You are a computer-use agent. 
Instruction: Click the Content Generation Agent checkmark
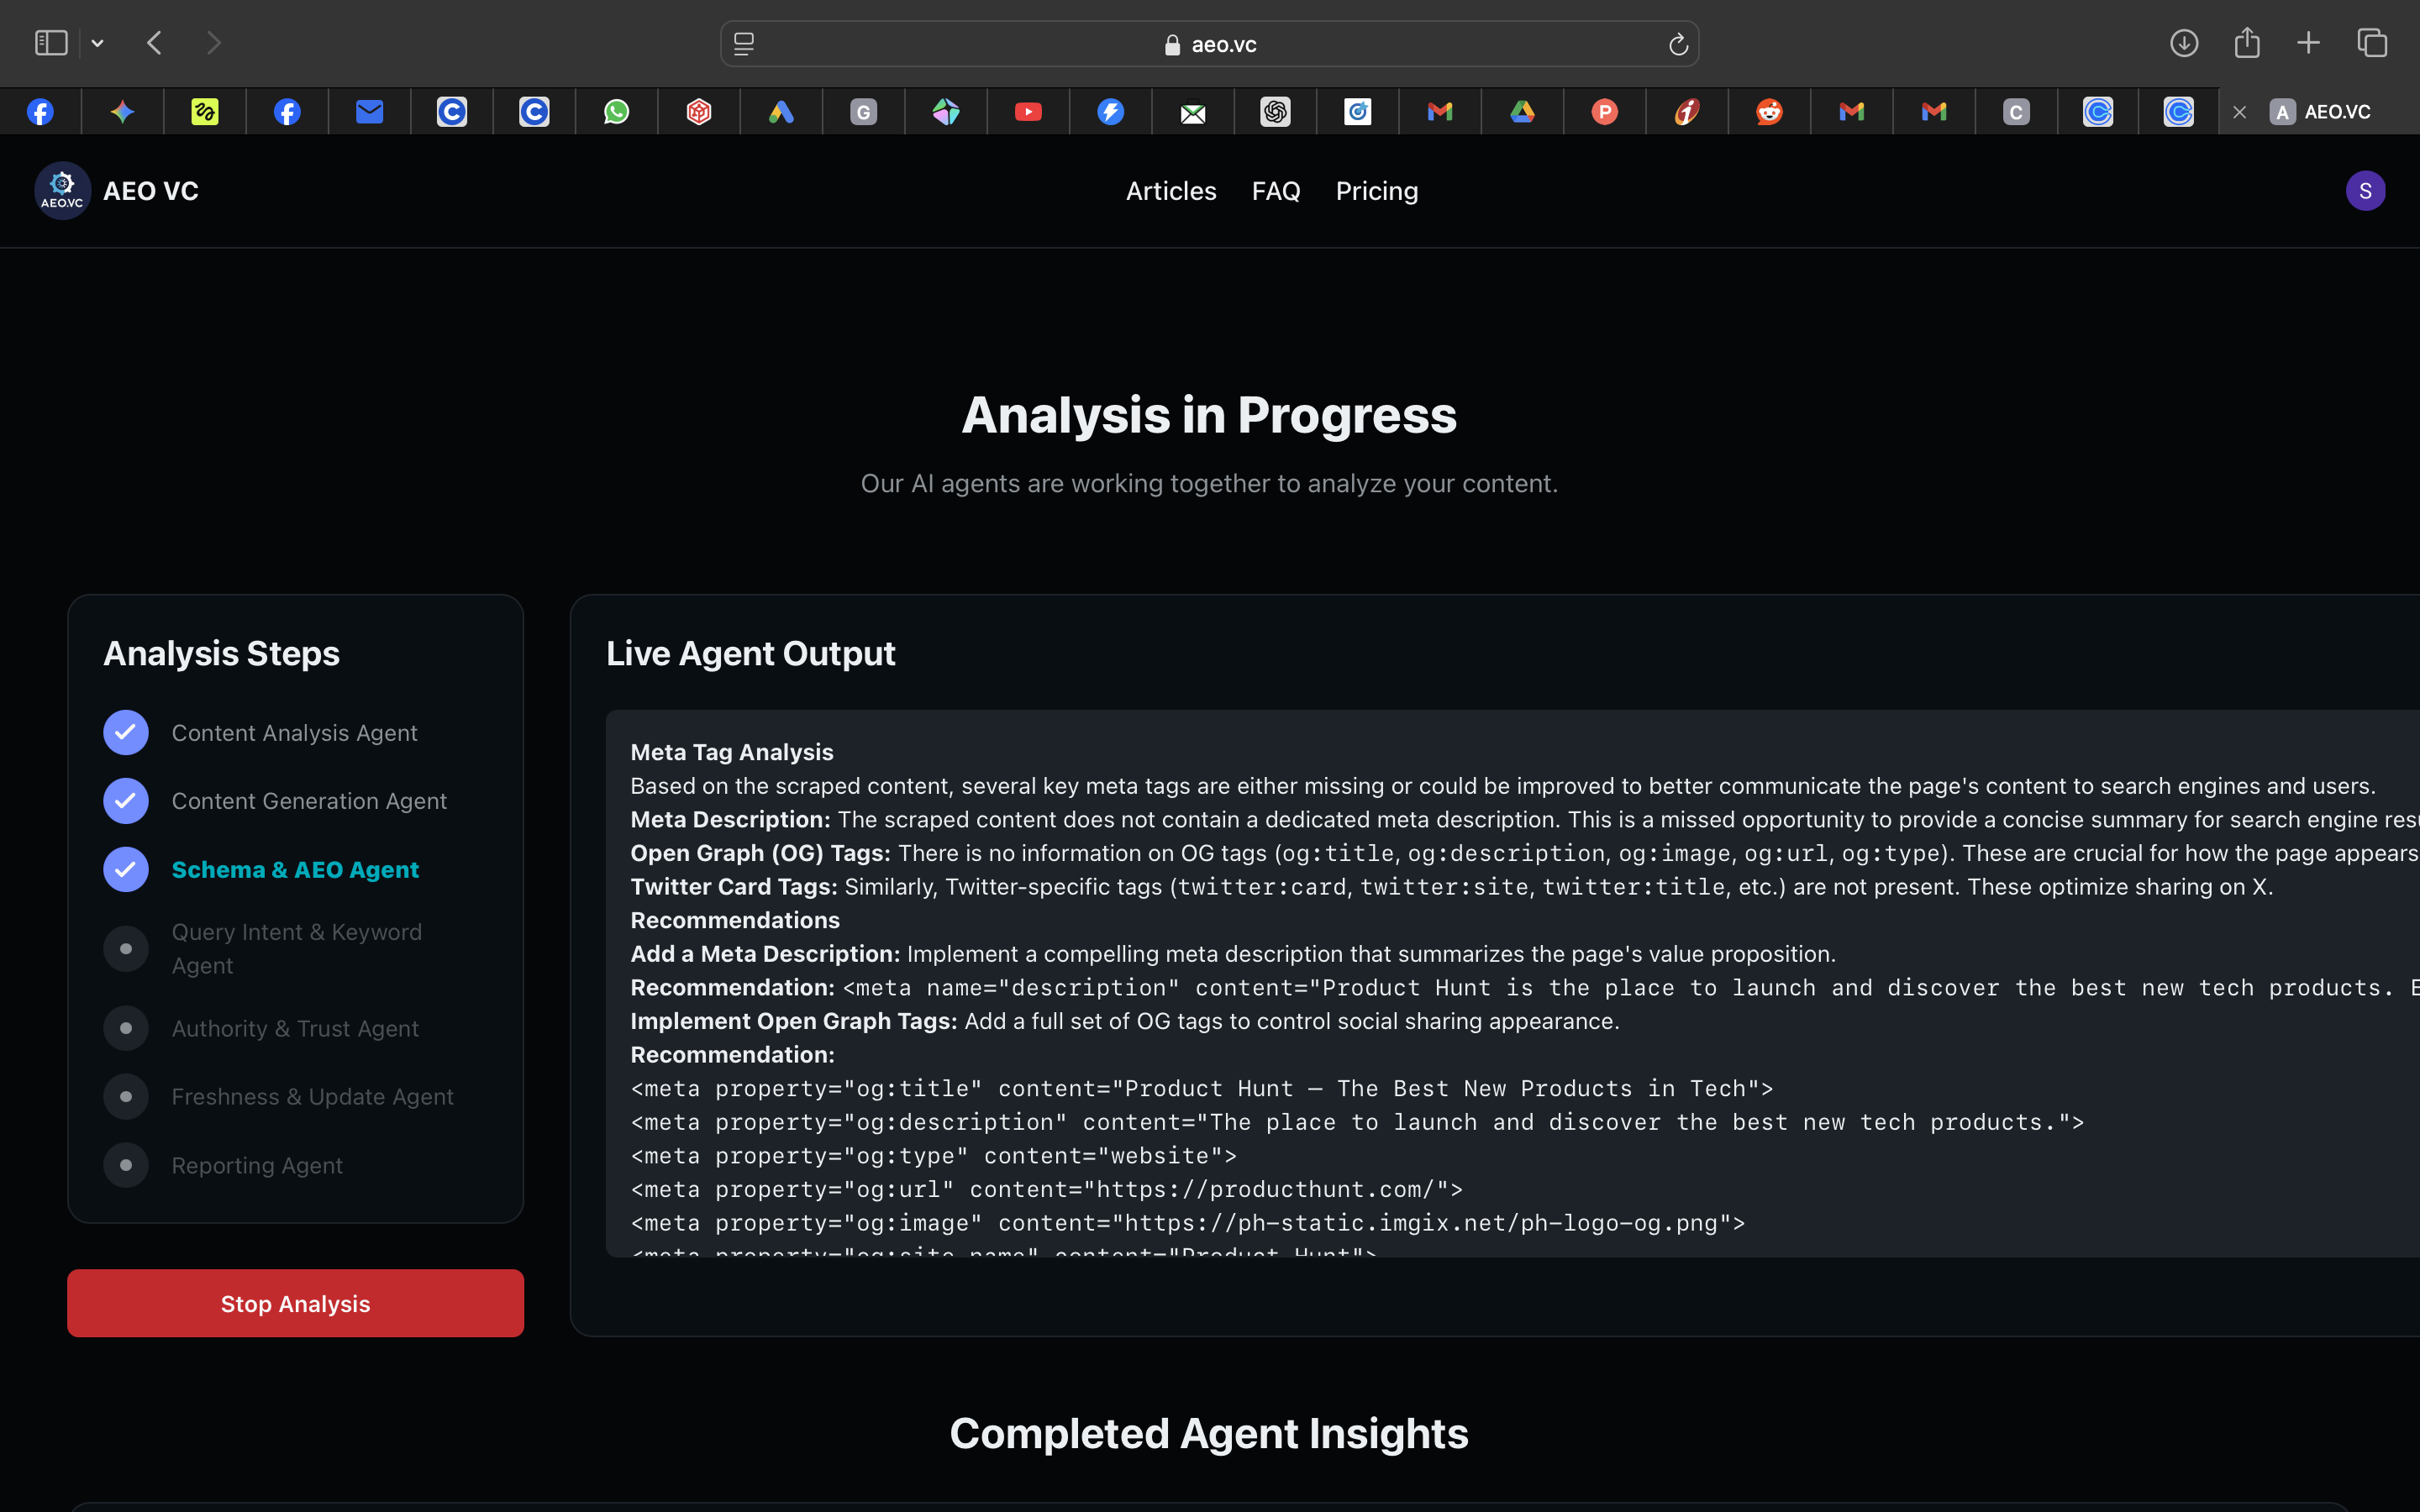click(x=126, y=801)
